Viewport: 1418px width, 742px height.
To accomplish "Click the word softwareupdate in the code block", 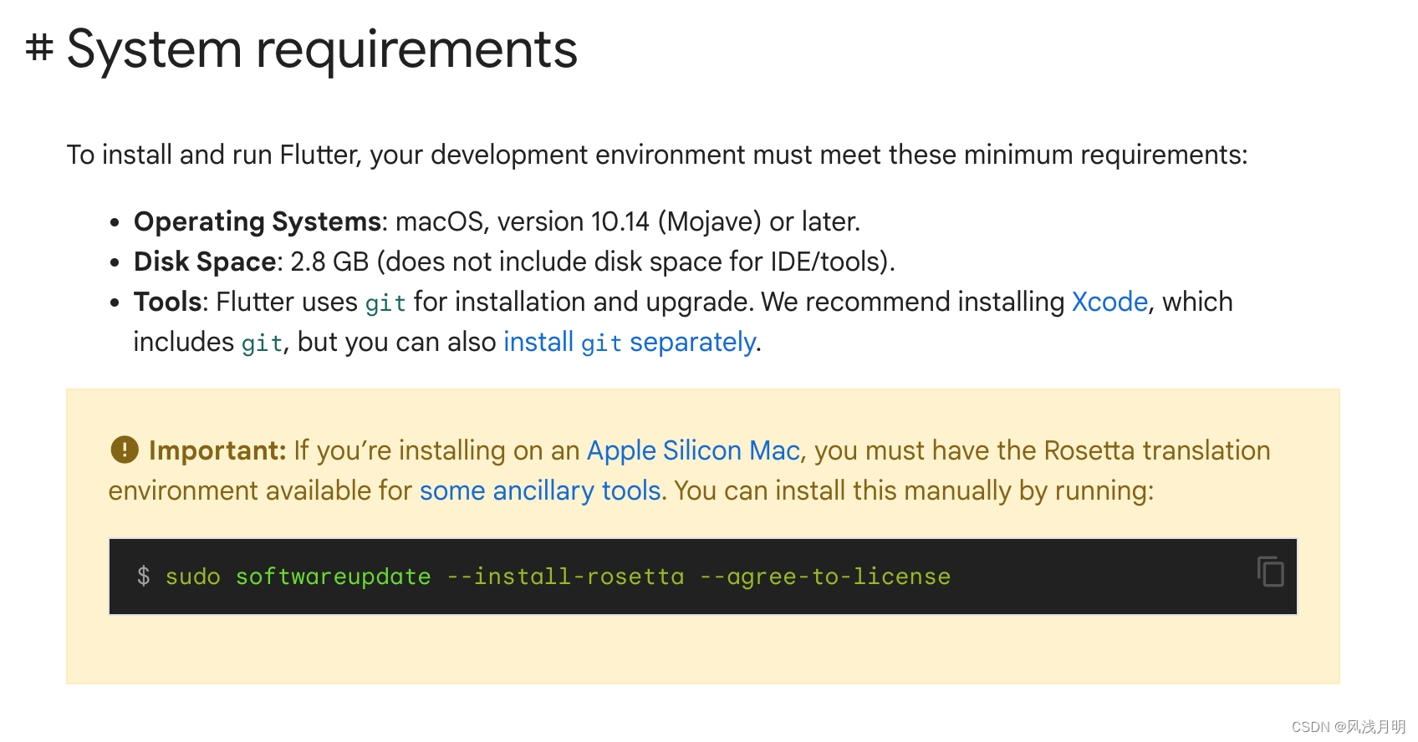I will pyautogui.click(x=333, y=577).
